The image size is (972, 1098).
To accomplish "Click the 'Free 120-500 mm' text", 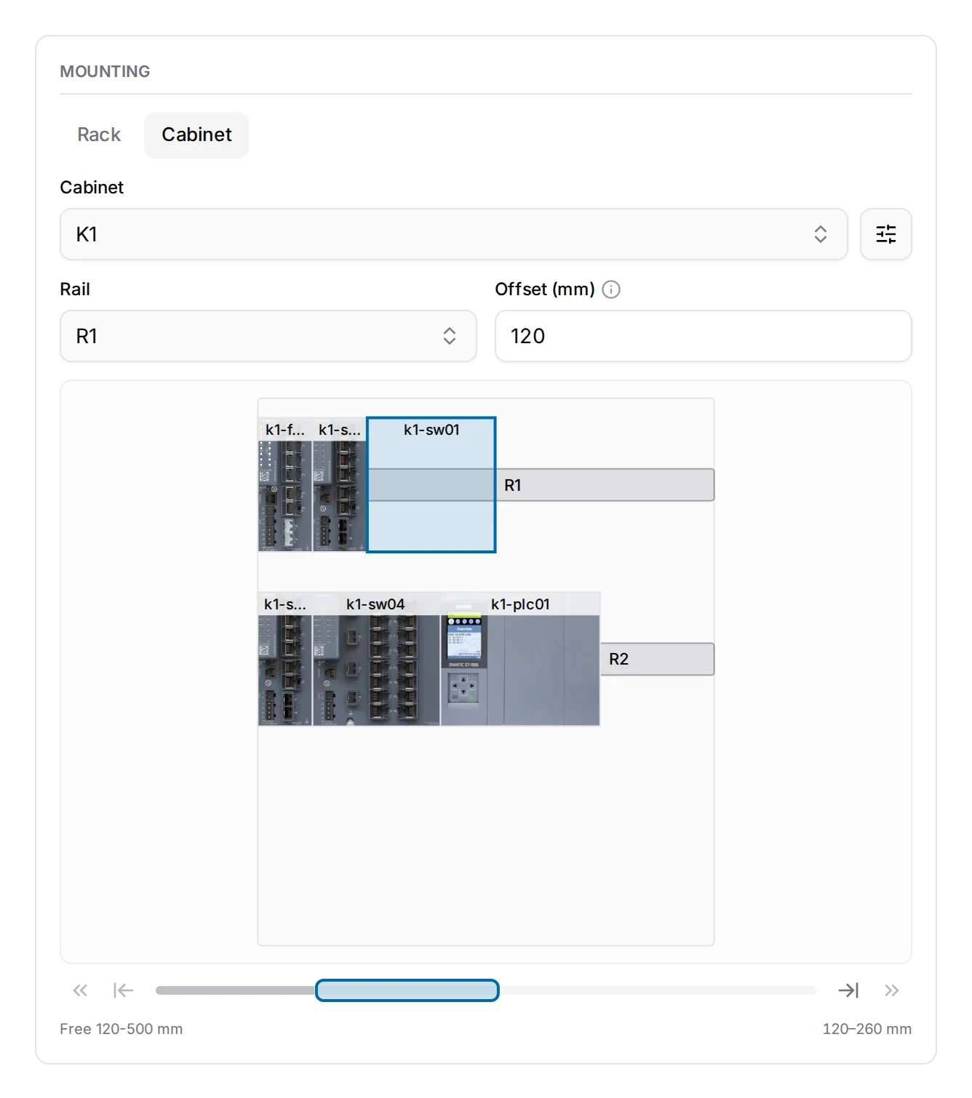I will tap(121, 1029).
